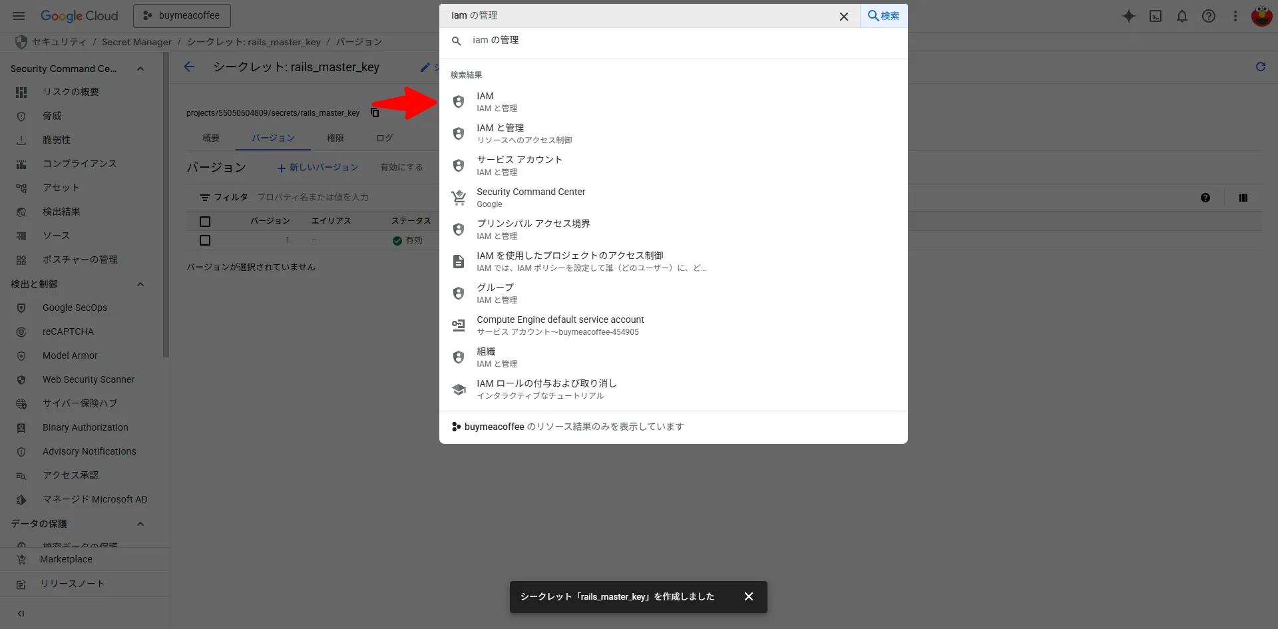Clear the search box with X icon

click(843, 17)
